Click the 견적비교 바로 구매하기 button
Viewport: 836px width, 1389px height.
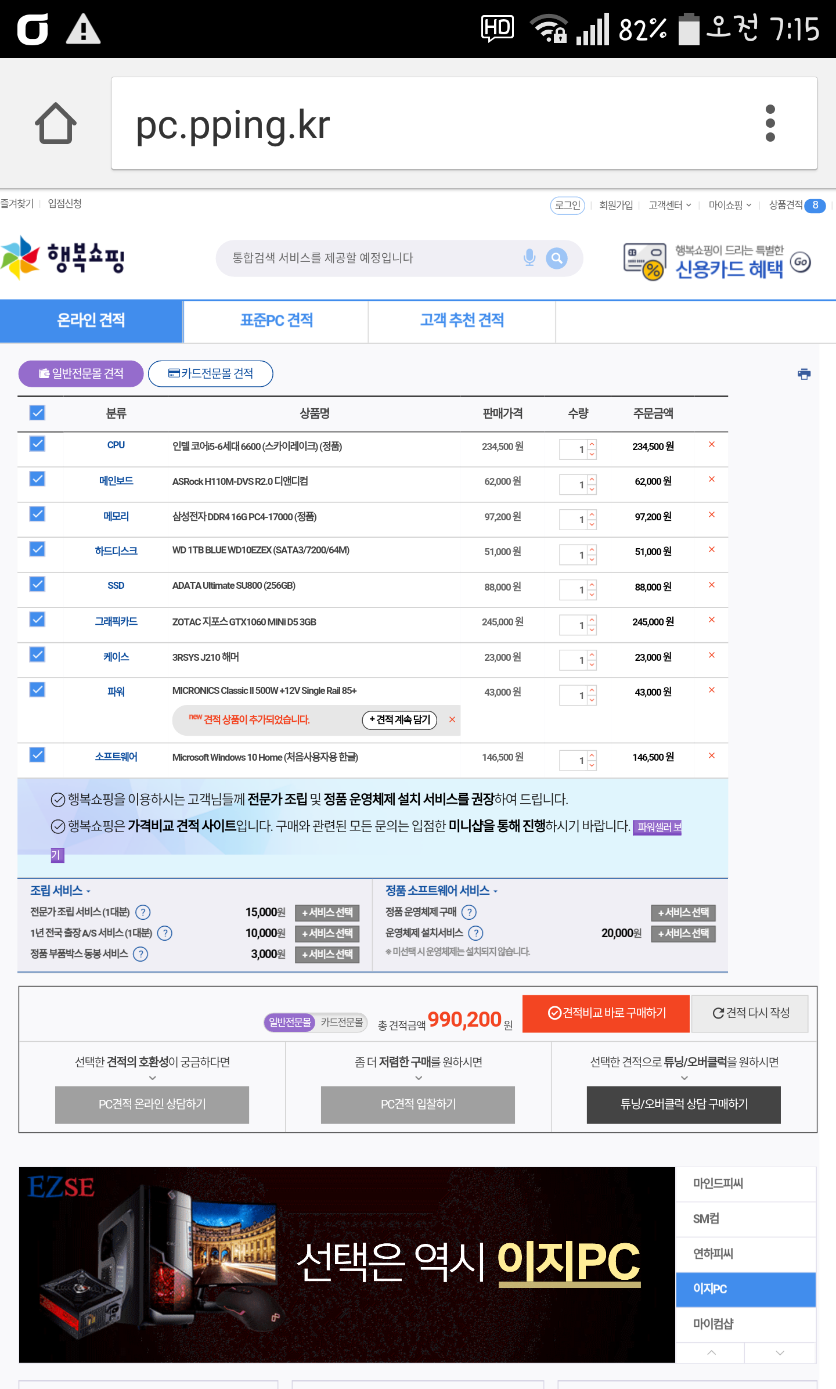[606, 1013]
